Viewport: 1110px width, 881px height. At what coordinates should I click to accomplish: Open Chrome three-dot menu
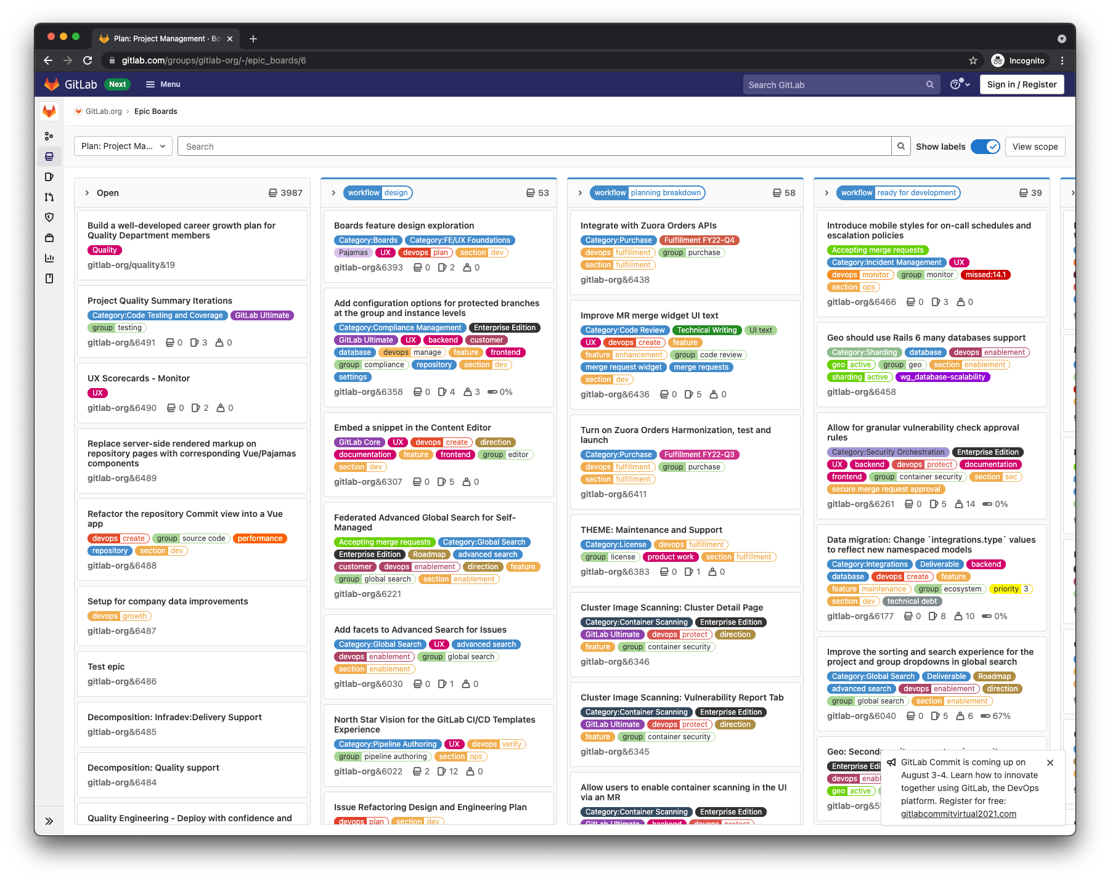[1062, 60]
